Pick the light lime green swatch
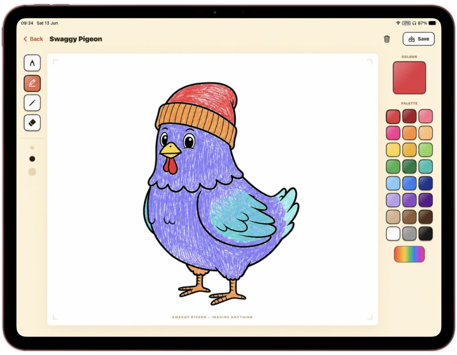The height and width of the screenshot is (355, 457). tap(426, 150)
